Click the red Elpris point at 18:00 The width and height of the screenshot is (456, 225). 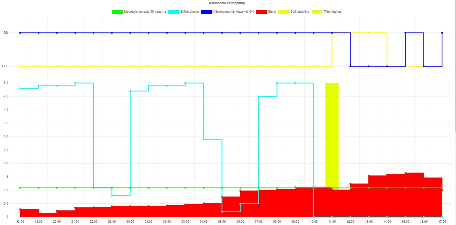(20, 209)
